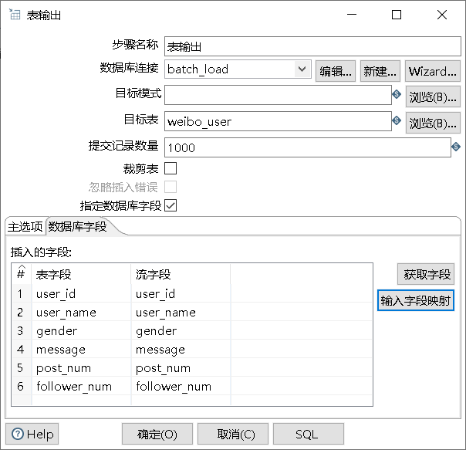Maximize the 表输出 dialog window
This screenshot has width=466, height=450.
(397, 14)
